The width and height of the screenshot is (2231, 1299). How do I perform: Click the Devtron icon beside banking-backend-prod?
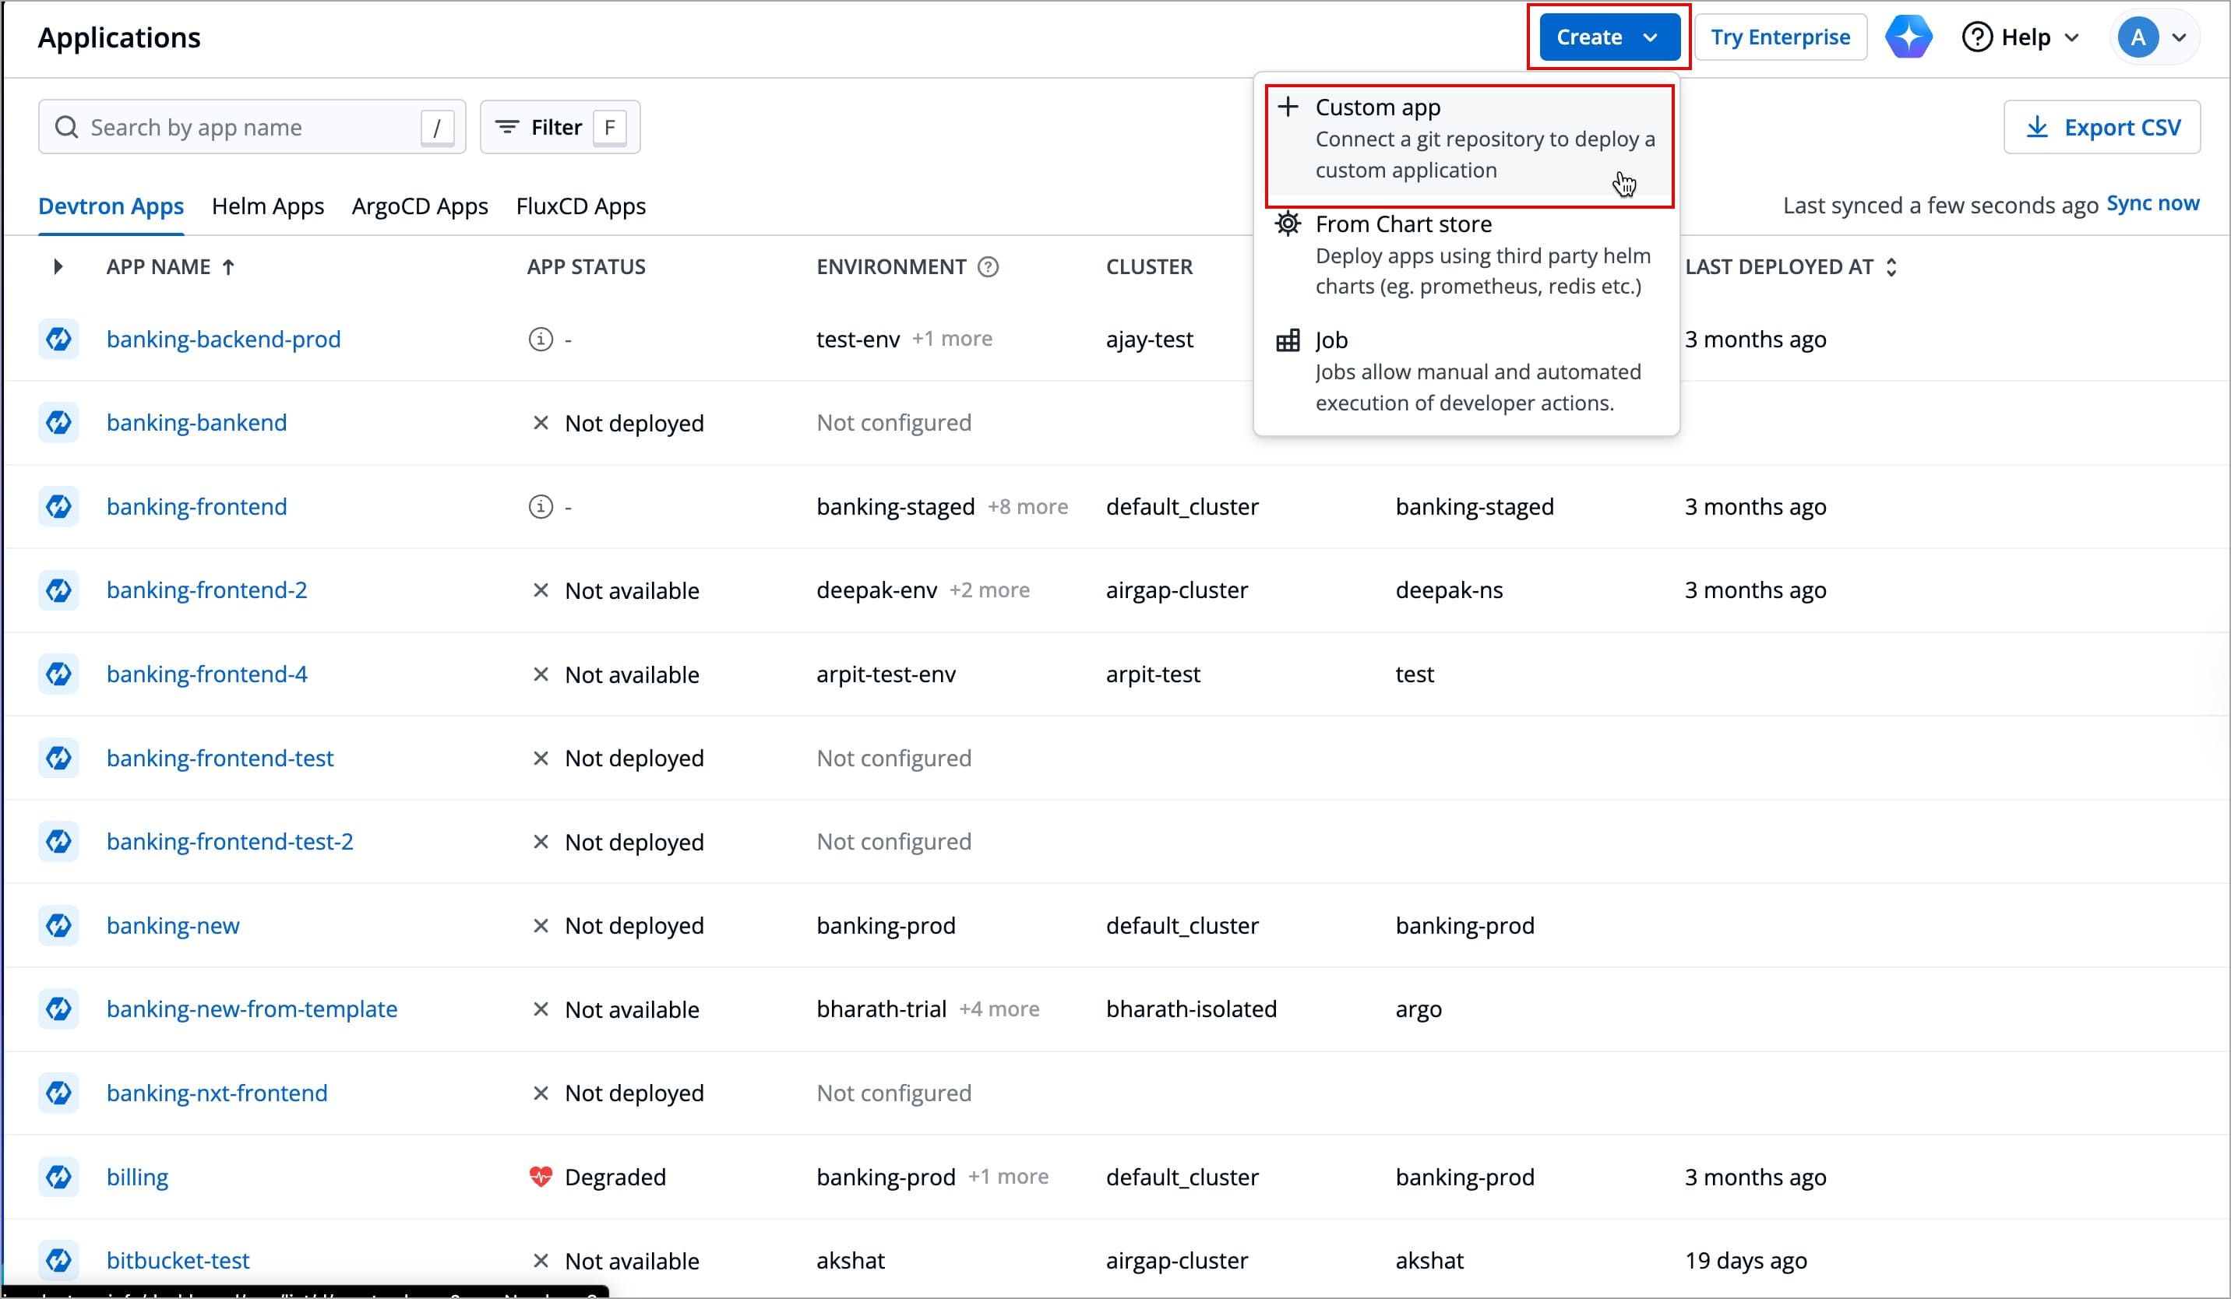[x=58, y=338]
